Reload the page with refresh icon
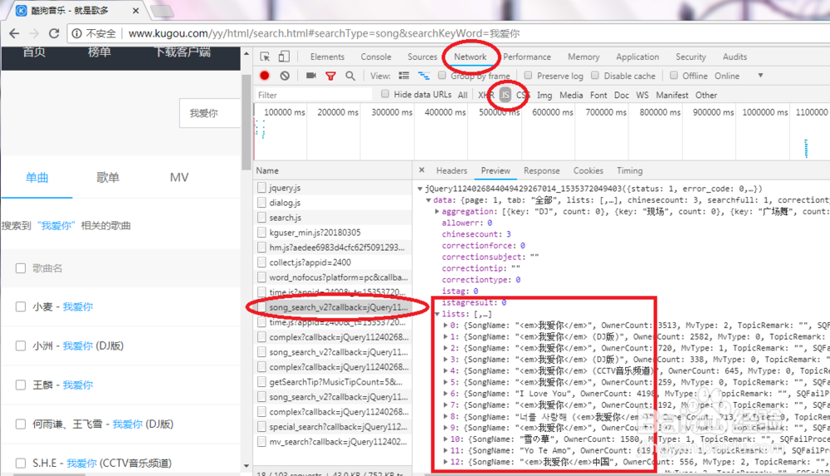Screen dimensions: 830x476 pos(54,33)
